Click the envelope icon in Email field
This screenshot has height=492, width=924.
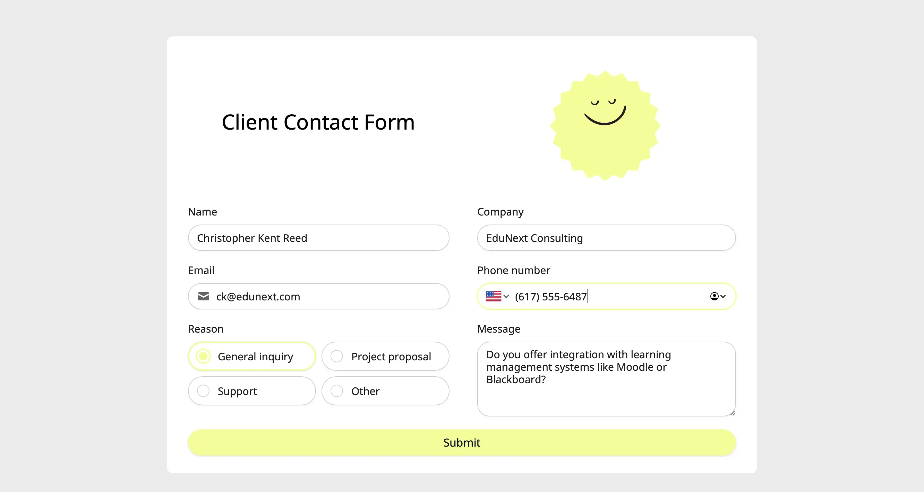[x=203, y=296]
